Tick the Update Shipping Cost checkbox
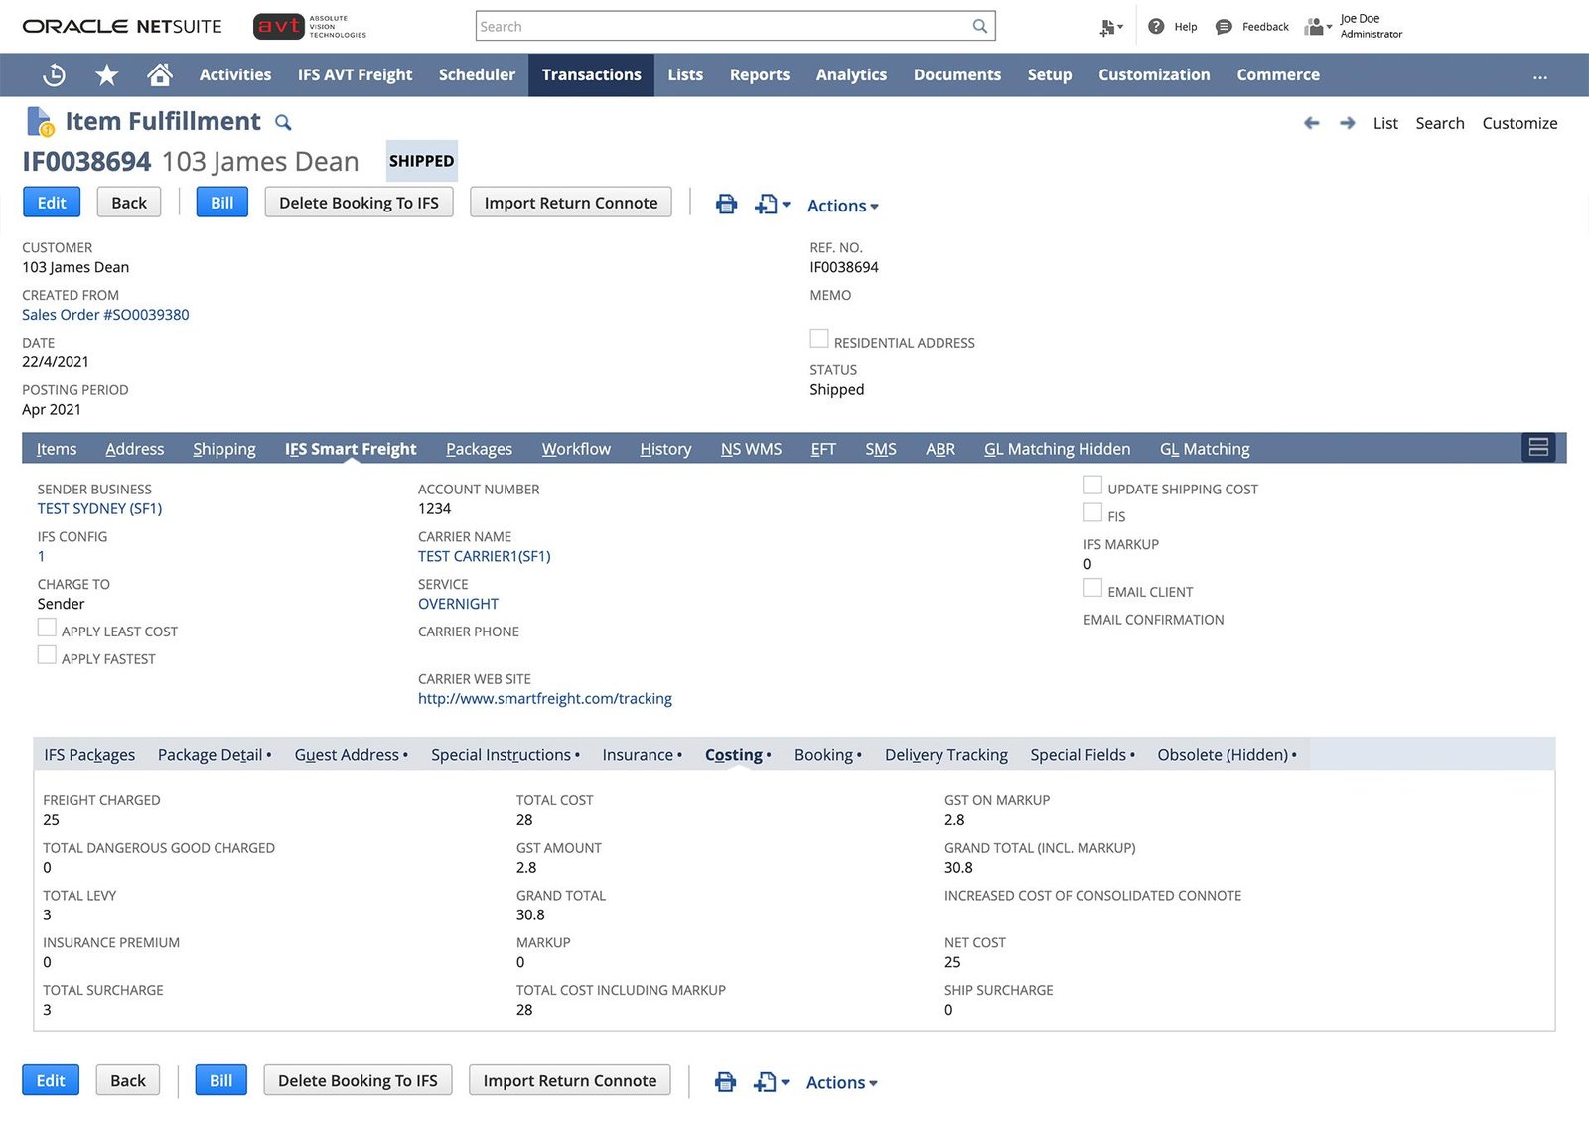This screenshot has width=1589, height=1123. [1092, 486]
